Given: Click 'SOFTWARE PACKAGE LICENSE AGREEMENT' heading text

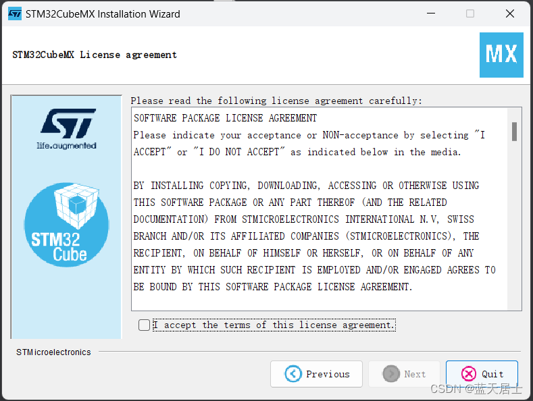Looking at the screenshot, I should [x=225, y=118].
